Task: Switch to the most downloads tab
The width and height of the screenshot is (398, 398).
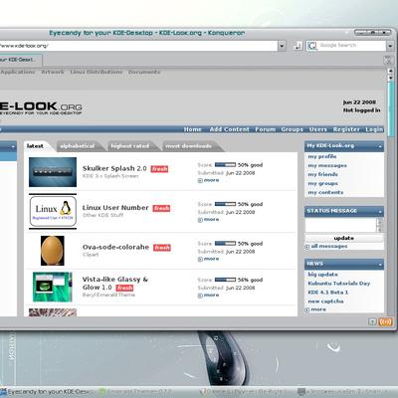Action: (188, 146)
